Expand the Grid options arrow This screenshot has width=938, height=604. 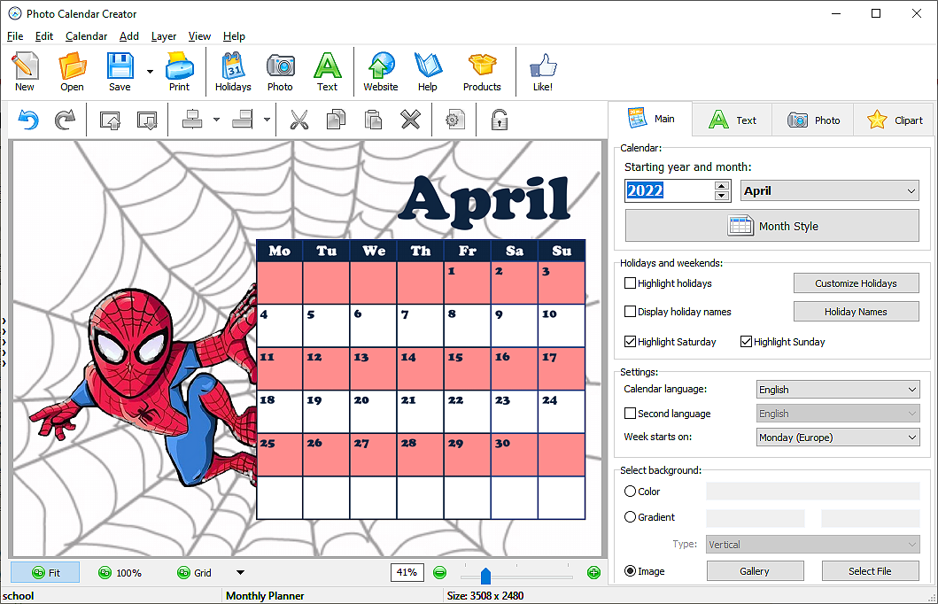click(240, 572)
